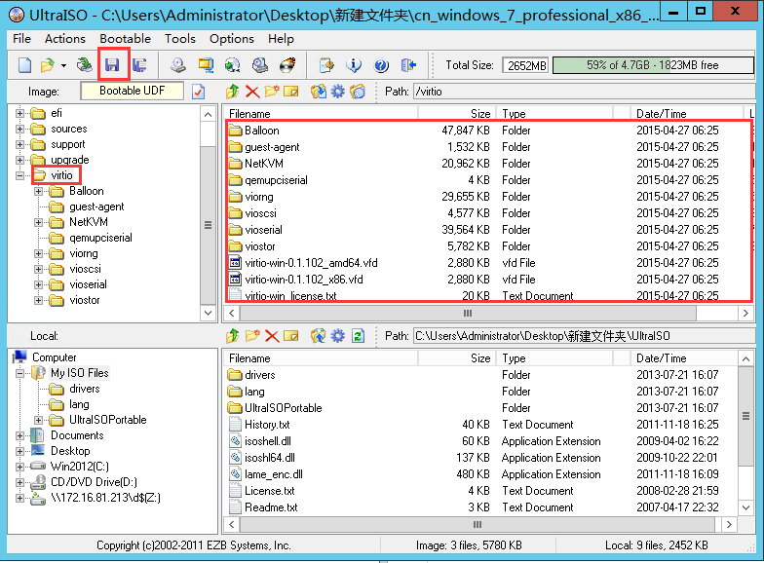Click the Image Path field showing /virtio
The image size is (764, 563).
coord(585,92)
